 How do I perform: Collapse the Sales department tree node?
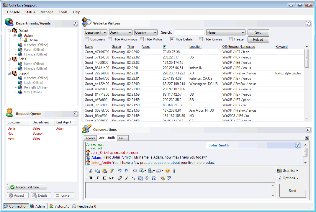click(x=9, y=59)
